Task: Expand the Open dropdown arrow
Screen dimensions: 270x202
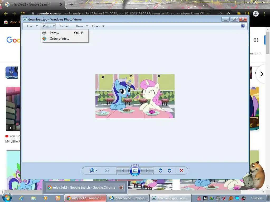Action: [x=103, y=26]
